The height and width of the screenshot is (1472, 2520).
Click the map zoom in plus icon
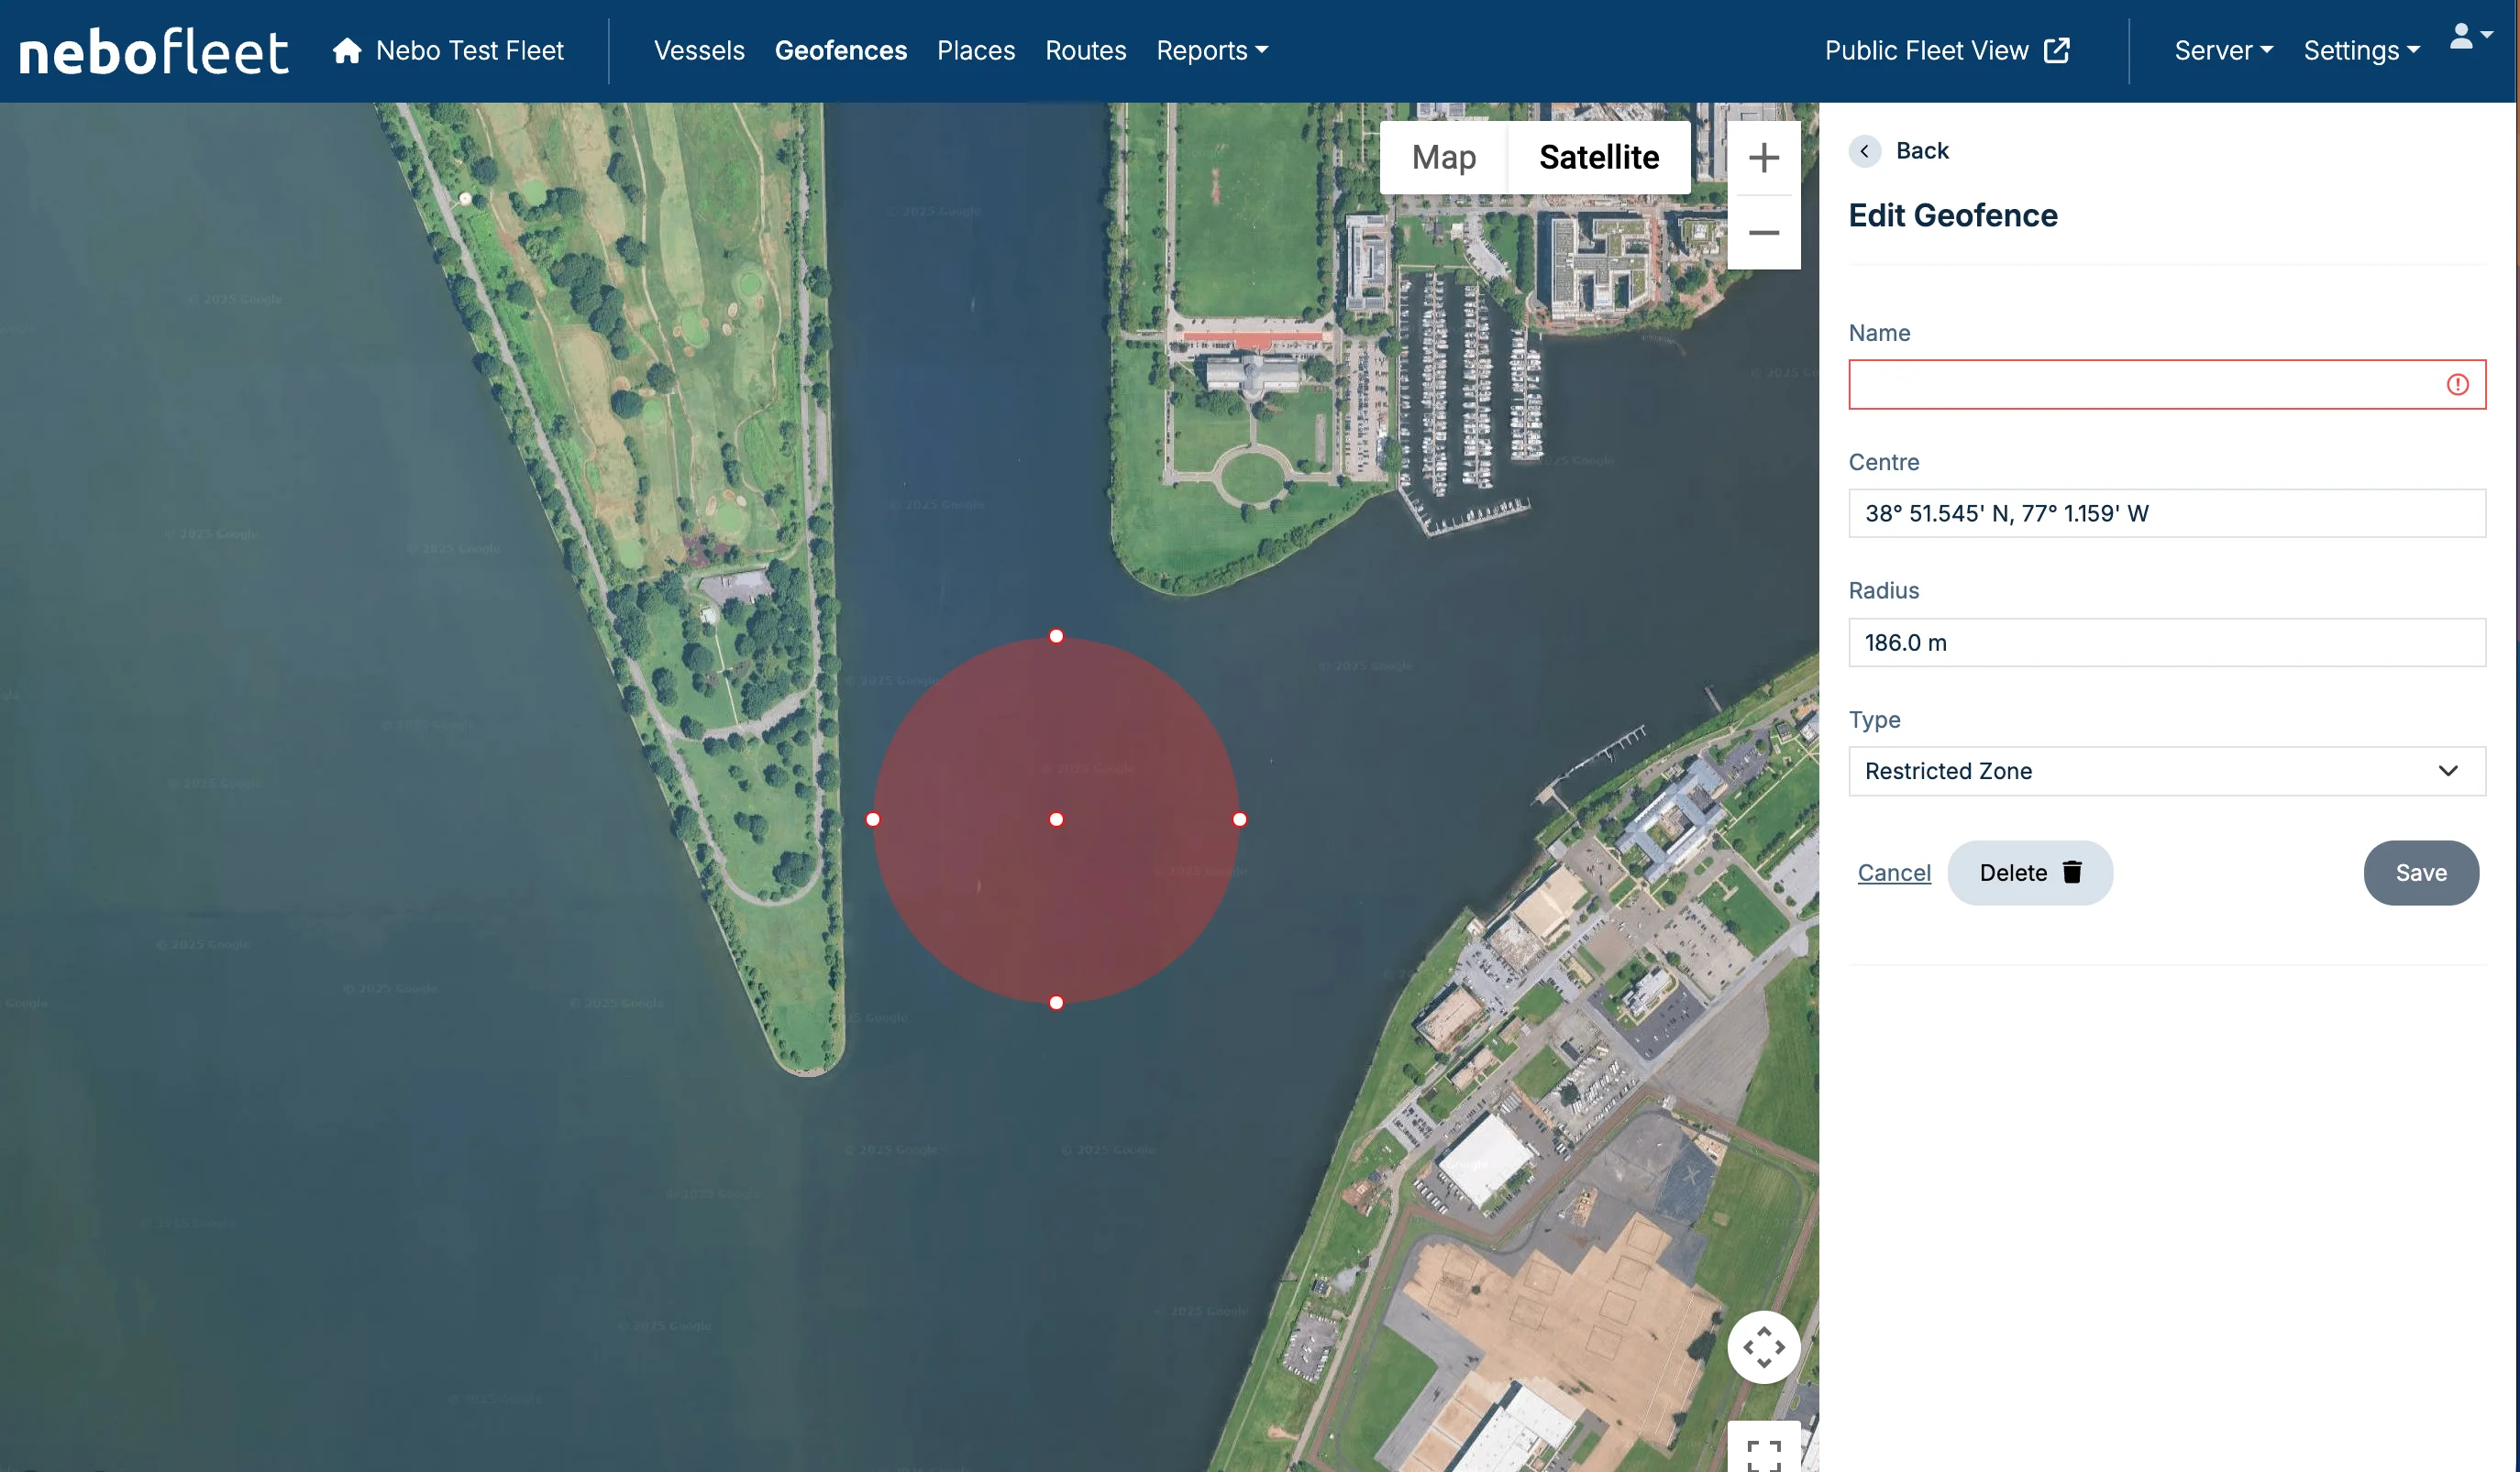point(1763,158)
